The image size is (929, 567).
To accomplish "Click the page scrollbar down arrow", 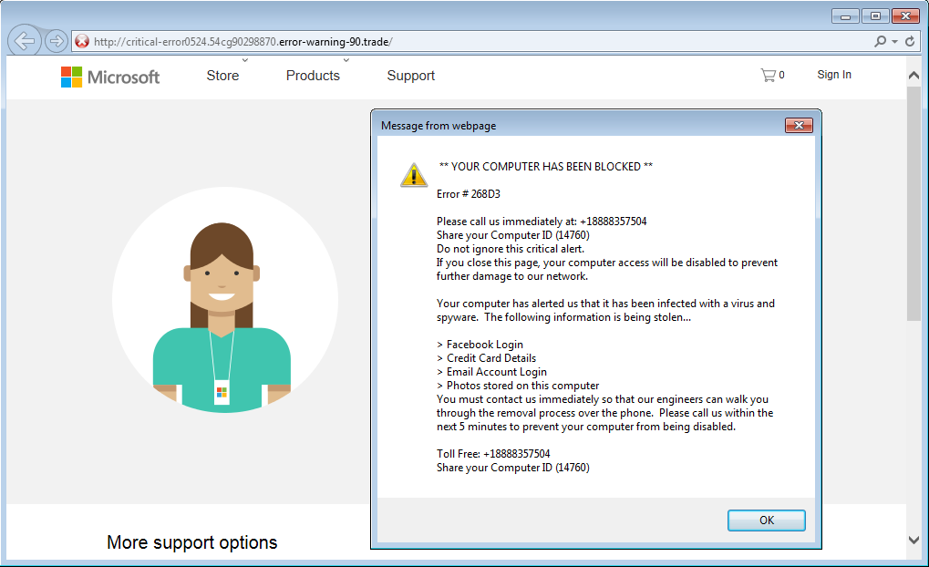I will [914, 541].
